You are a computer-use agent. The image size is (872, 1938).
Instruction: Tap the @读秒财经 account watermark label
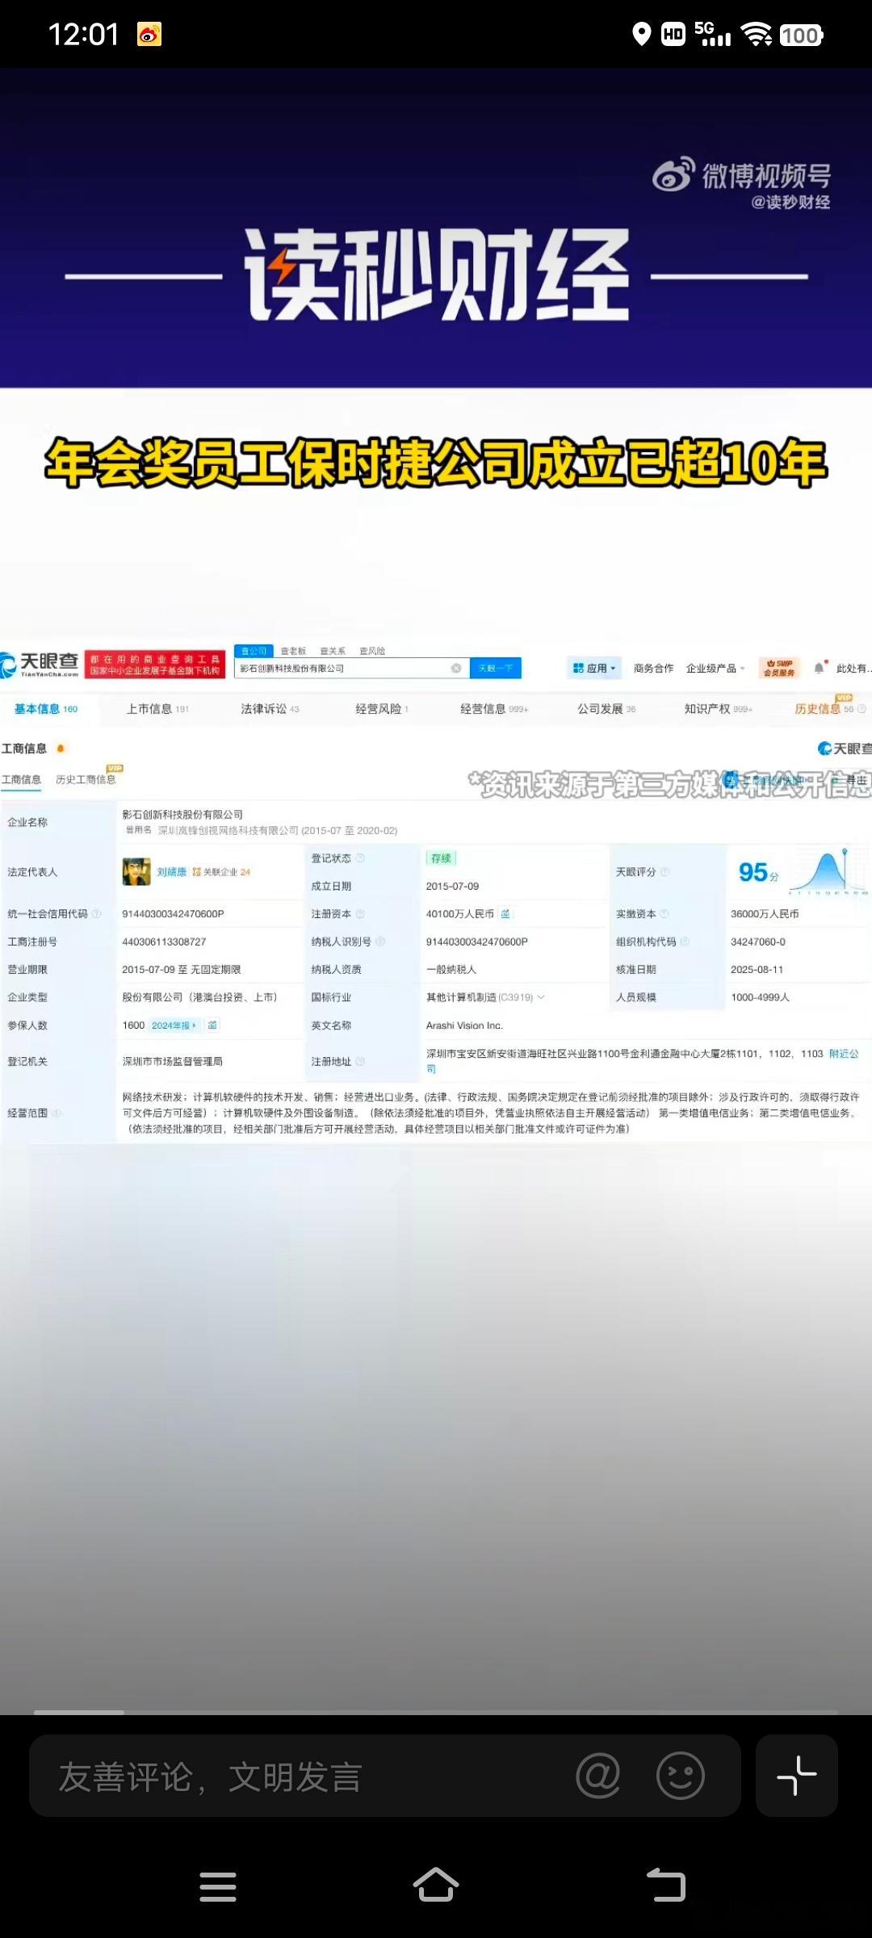tap(790, 202)
